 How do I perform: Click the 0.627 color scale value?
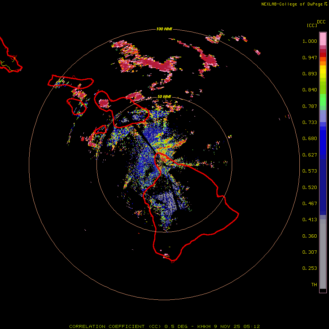pyautogui.click(x=310, y=155)
